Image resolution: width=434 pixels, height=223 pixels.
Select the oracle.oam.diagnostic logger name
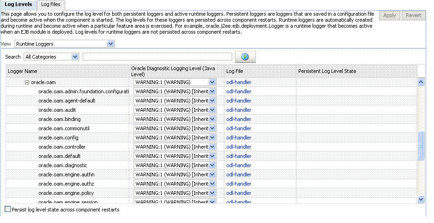point(63,165)
